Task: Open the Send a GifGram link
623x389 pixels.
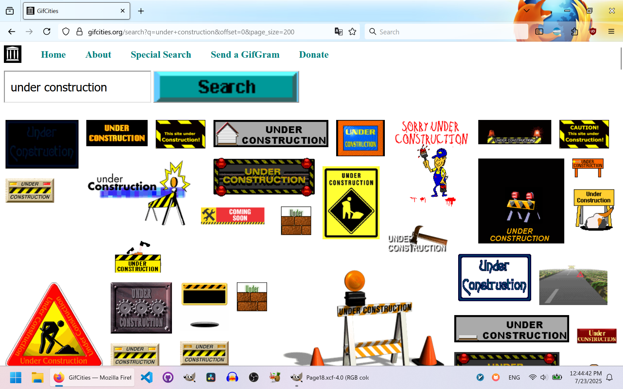Action: (x=245, y=54)
